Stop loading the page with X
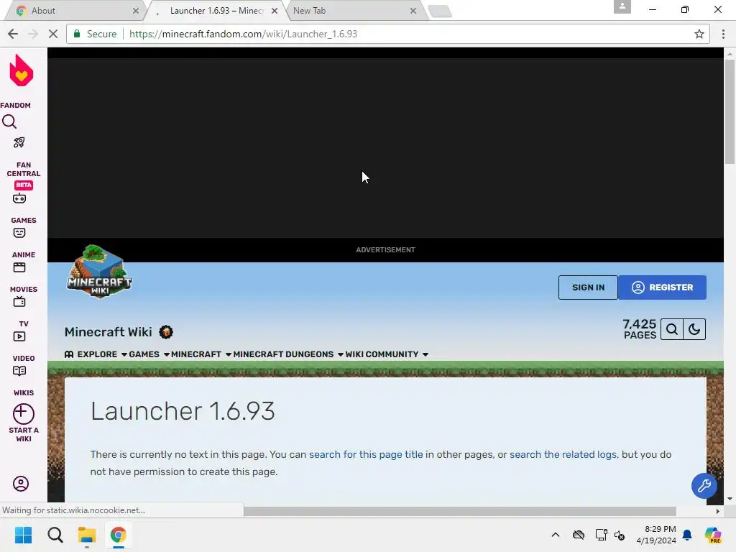Viewport: 736px width, 552px height. pos(53,34)
